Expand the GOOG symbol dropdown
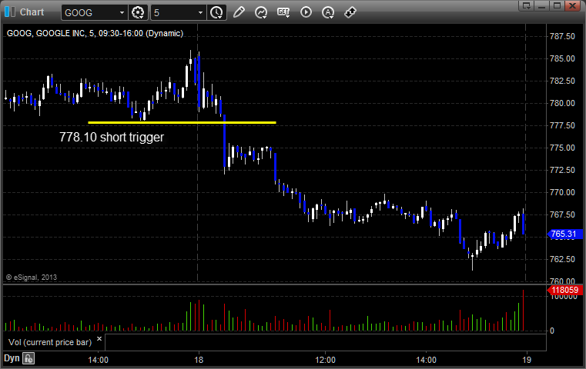586x369 pixels. click(x=122, y=13)
